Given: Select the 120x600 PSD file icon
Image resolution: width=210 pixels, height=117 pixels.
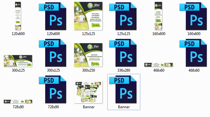Looking at the screenshot, I should tap(53, 16).
